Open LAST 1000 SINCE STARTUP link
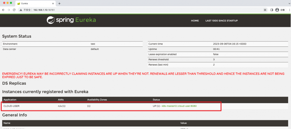This screenshot has width=291, height=129. (222, 21)
